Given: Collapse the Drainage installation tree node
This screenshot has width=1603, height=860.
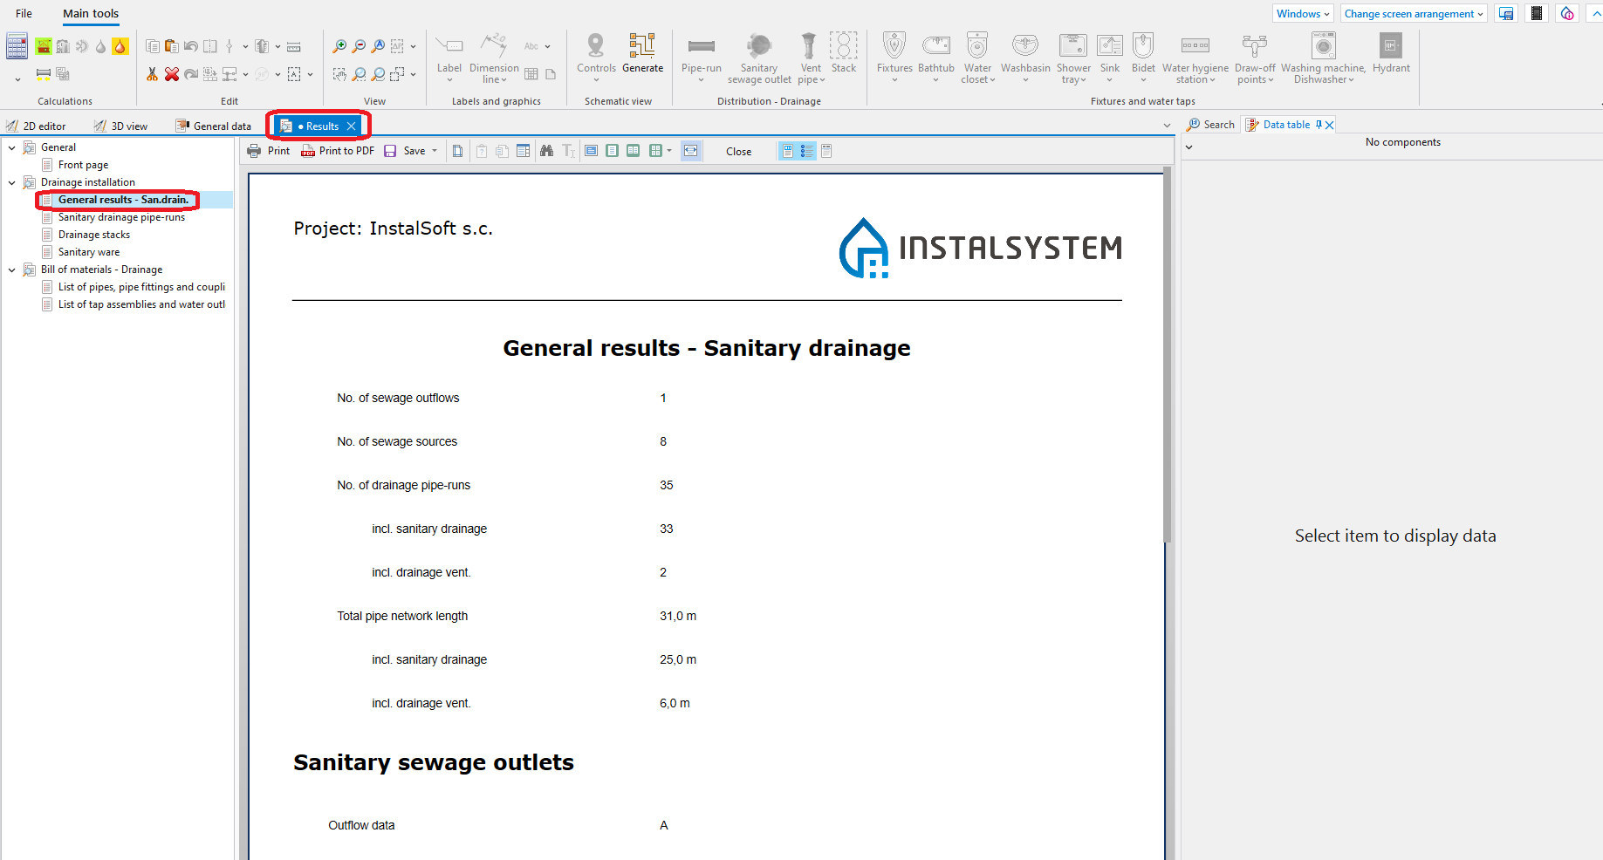Looking at the screenshot, I should pos(12,182).
